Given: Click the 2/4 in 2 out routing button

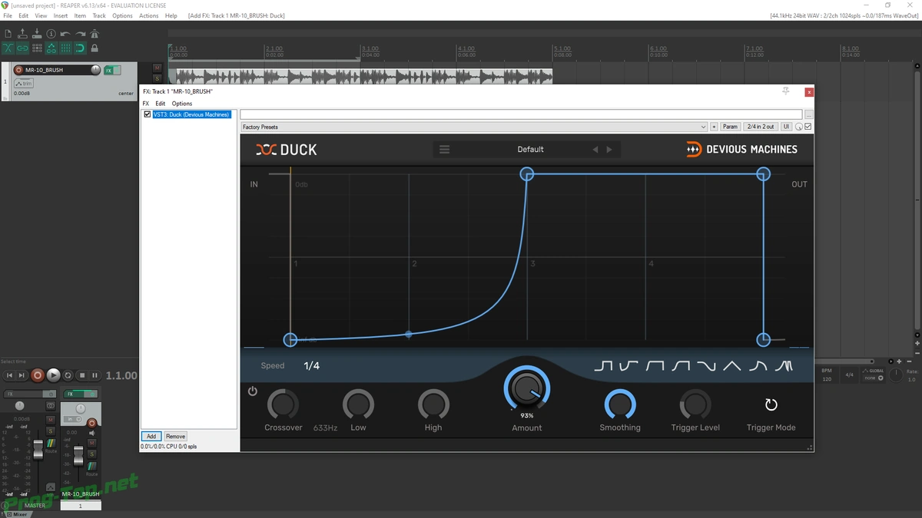Looking at the screenshot, I should [x=761, y=127].
